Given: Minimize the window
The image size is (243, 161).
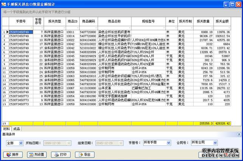Looking at the screenshot, I should [226, 4].
